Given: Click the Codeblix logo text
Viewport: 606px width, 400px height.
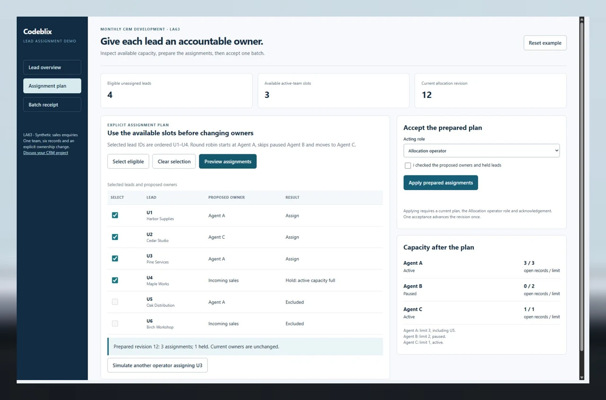Looking at the screenshot, I should pyautogui.click(x=37, y=32).
